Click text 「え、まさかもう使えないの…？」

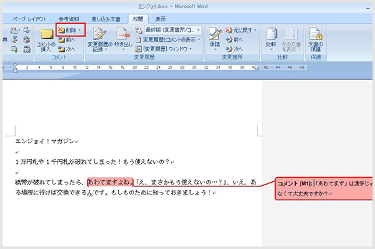point(181,182)
